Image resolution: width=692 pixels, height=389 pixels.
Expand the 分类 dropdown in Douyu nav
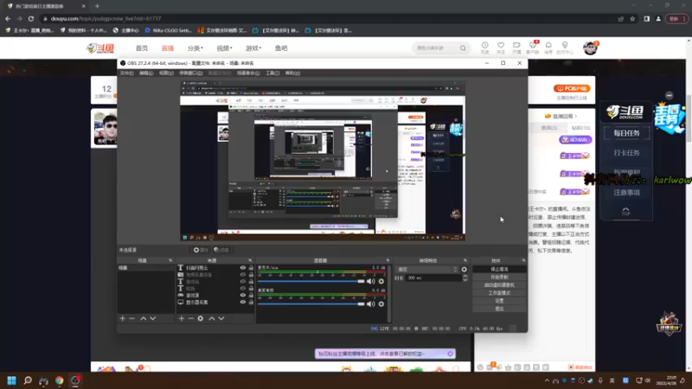tap(195, 48)
